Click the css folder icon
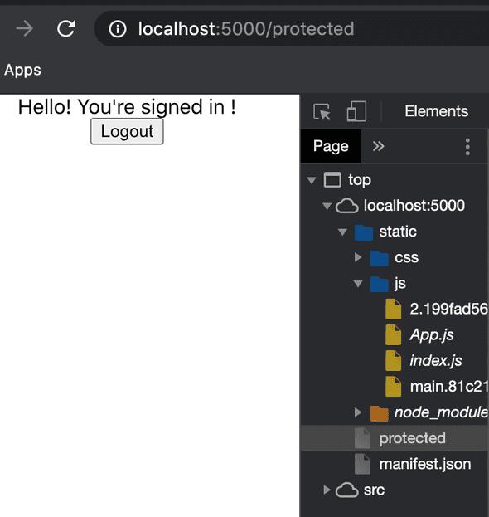This screenshot has width=489, height=517. tap(380, 258)
